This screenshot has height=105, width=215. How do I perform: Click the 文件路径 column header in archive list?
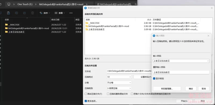point(157,20)
